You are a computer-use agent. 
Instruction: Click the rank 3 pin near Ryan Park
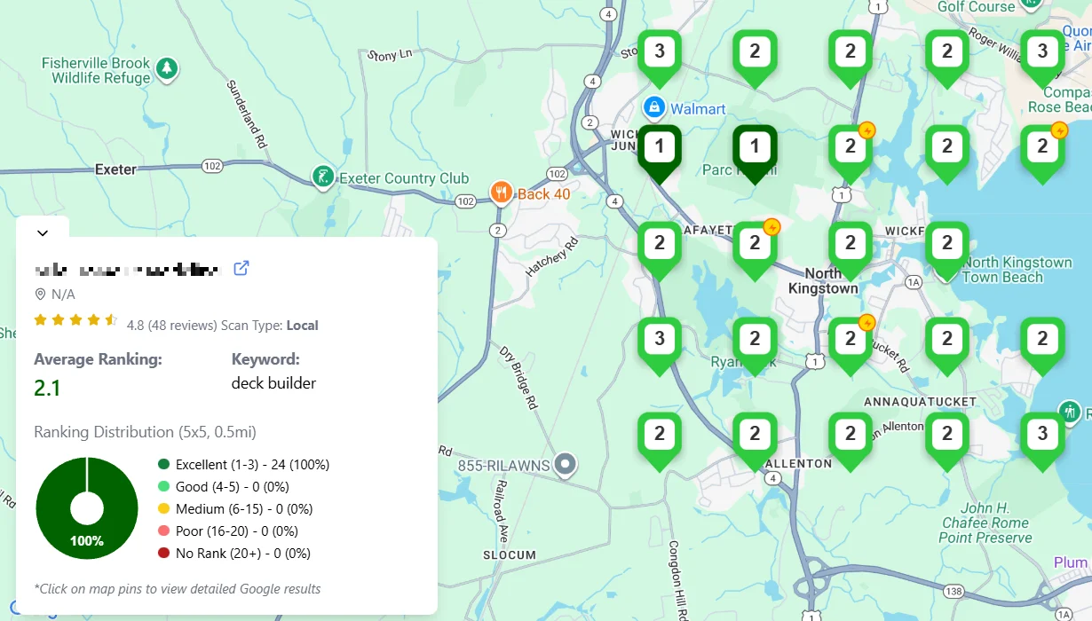[659, 339]
